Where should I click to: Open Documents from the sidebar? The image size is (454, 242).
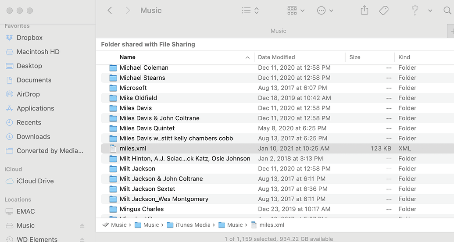pos(34,80)
